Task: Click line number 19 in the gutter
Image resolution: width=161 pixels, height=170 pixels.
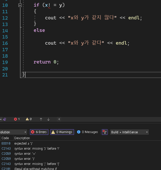Action: point(5,62)
